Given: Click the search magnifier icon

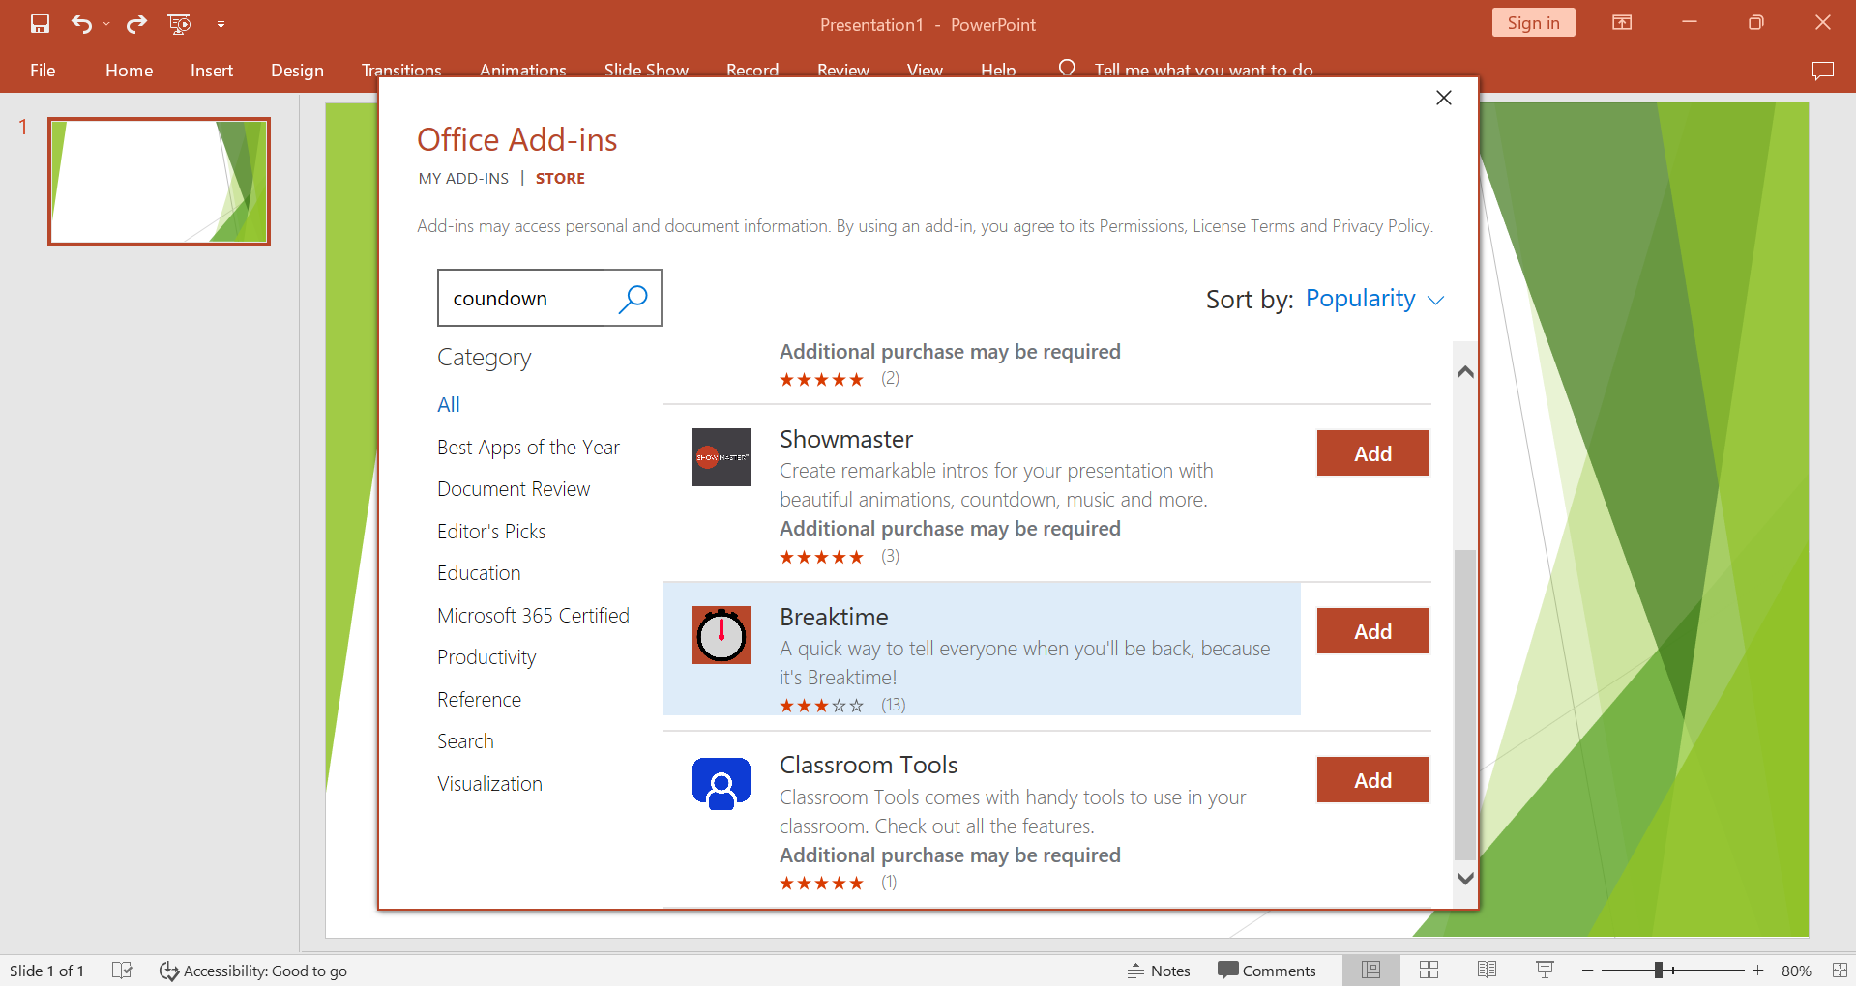Looking at the screenshot, I should (633, 298).
